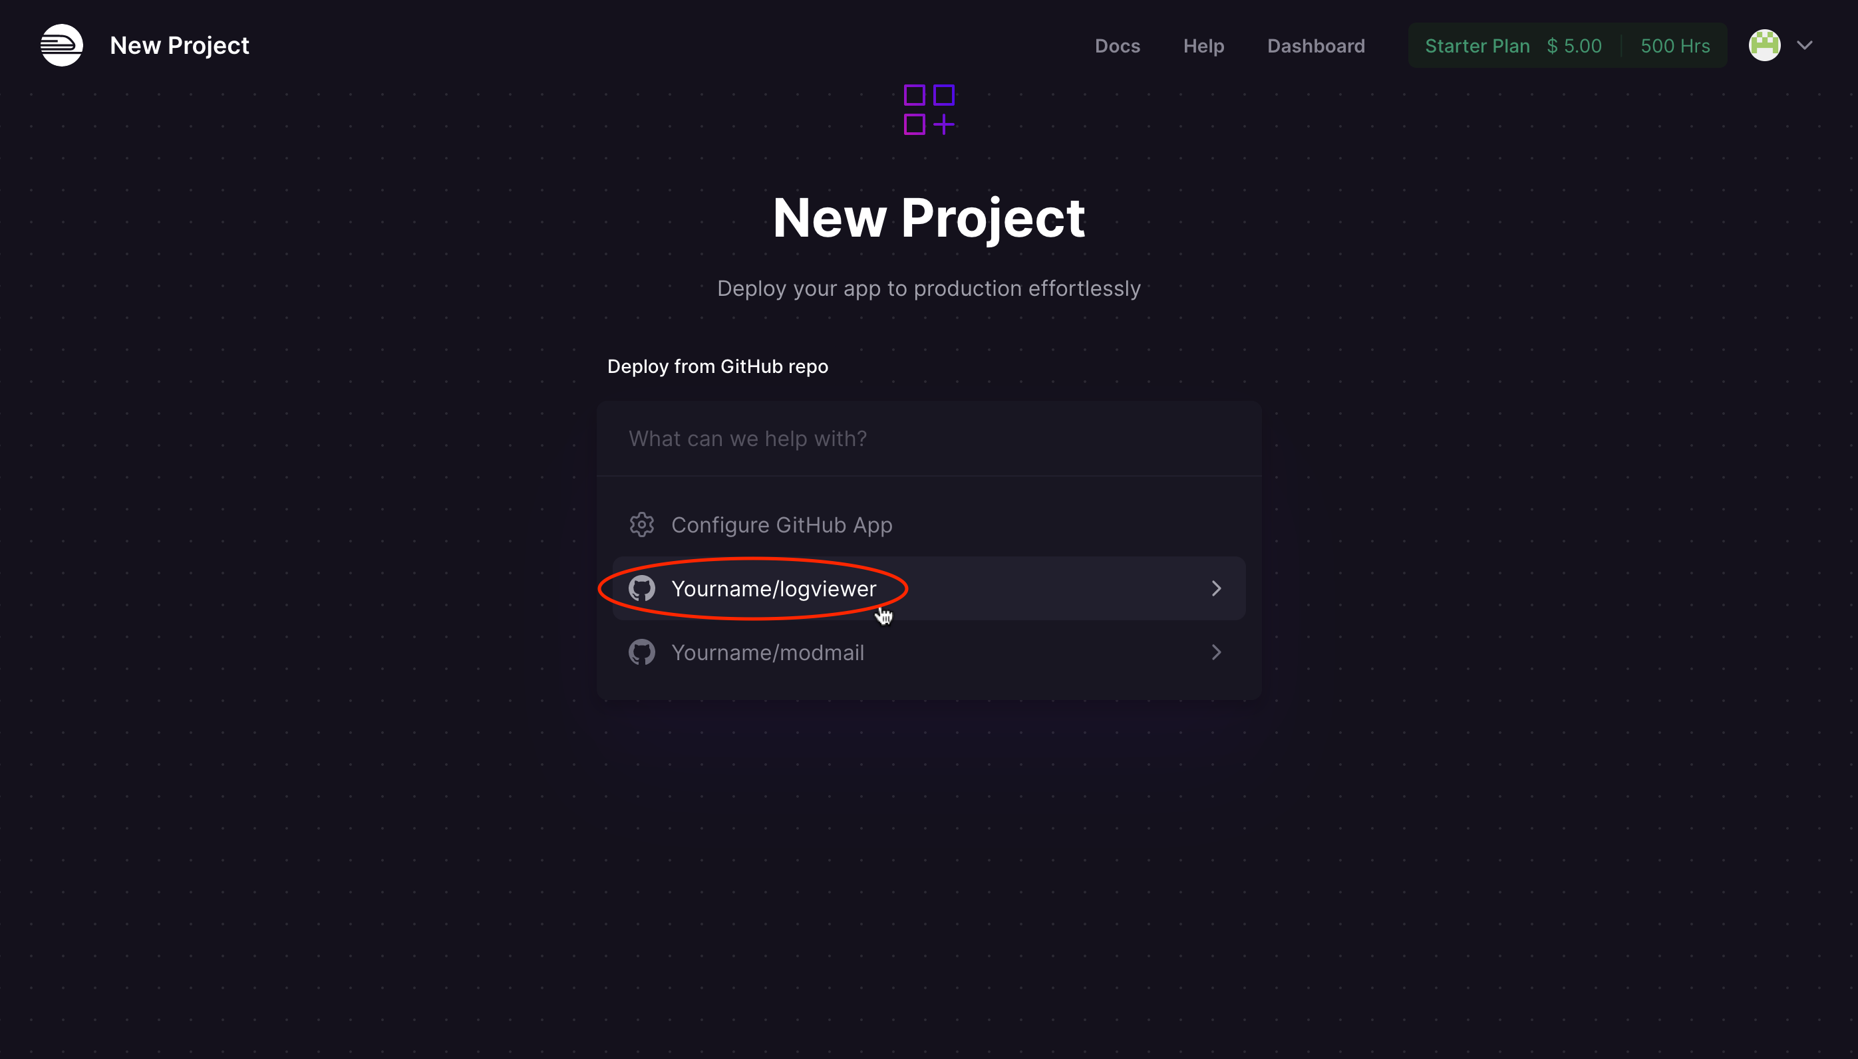Expand the account menu chevron
This screenshot has height=1059, width=1858.
tap(1804, 45)
